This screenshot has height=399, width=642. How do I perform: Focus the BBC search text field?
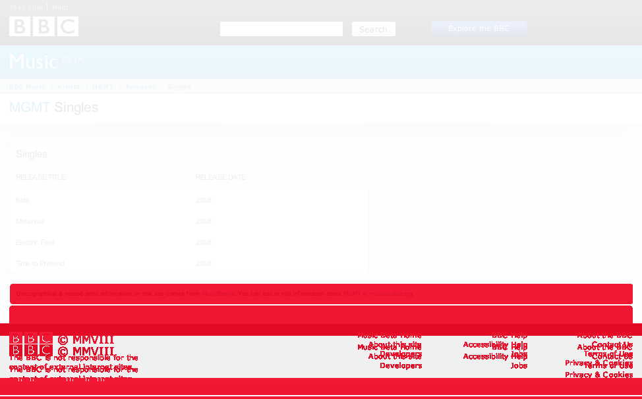pyautogui.click(x=281, y=29)
